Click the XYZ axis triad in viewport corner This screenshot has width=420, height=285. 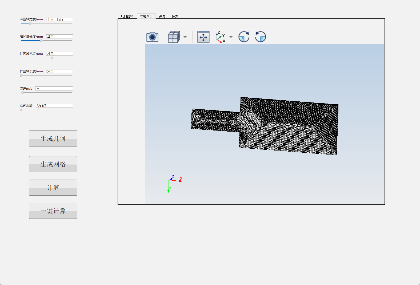(175, 184)
